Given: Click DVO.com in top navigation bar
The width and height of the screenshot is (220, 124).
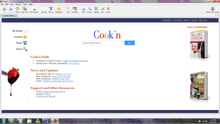Looking at the screenshot, I should tap(203, 20).
